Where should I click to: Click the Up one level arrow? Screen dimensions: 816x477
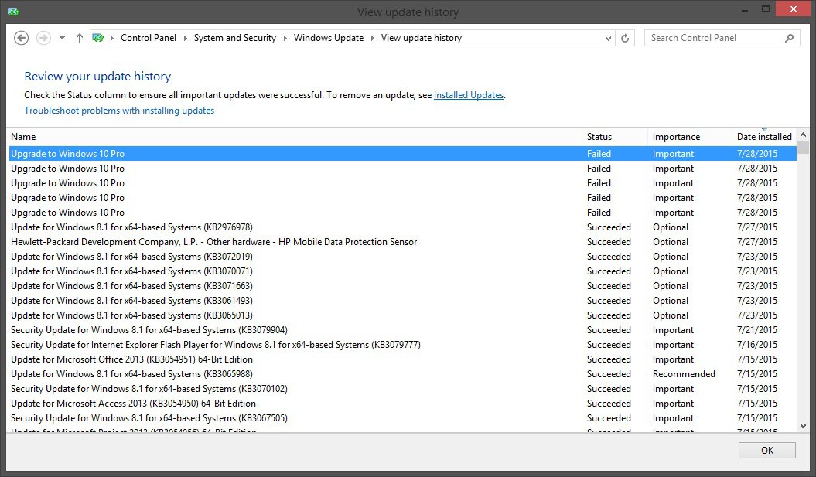[x=79, y=38]
